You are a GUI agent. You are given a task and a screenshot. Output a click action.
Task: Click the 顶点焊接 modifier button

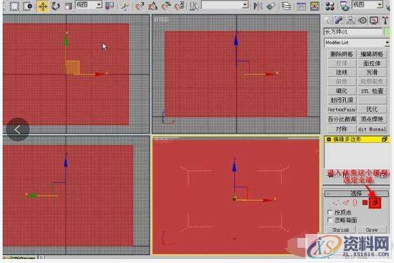tap(372, 119)
